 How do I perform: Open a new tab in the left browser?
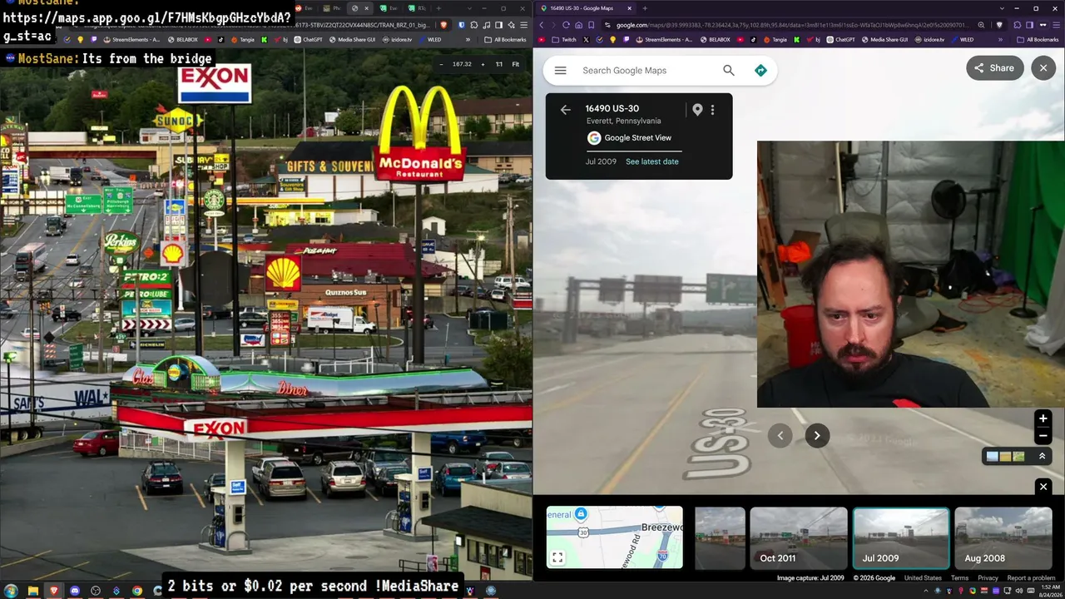[x=438, y=8]
